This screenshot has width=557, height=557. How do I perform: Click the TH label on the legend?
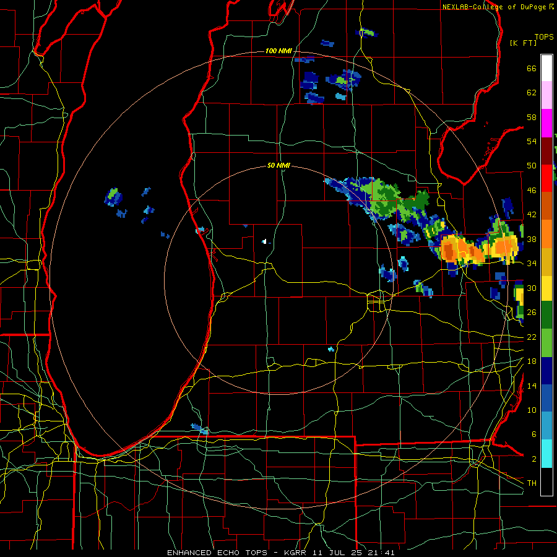(x=532, y=483)
